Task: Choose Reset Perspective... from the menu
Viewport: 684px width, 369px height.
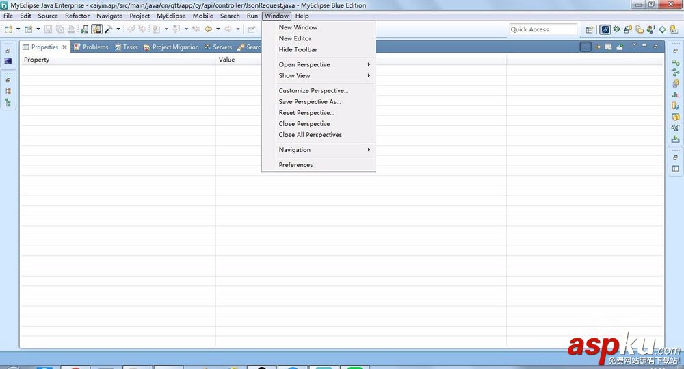Action: tap(306, 113)
